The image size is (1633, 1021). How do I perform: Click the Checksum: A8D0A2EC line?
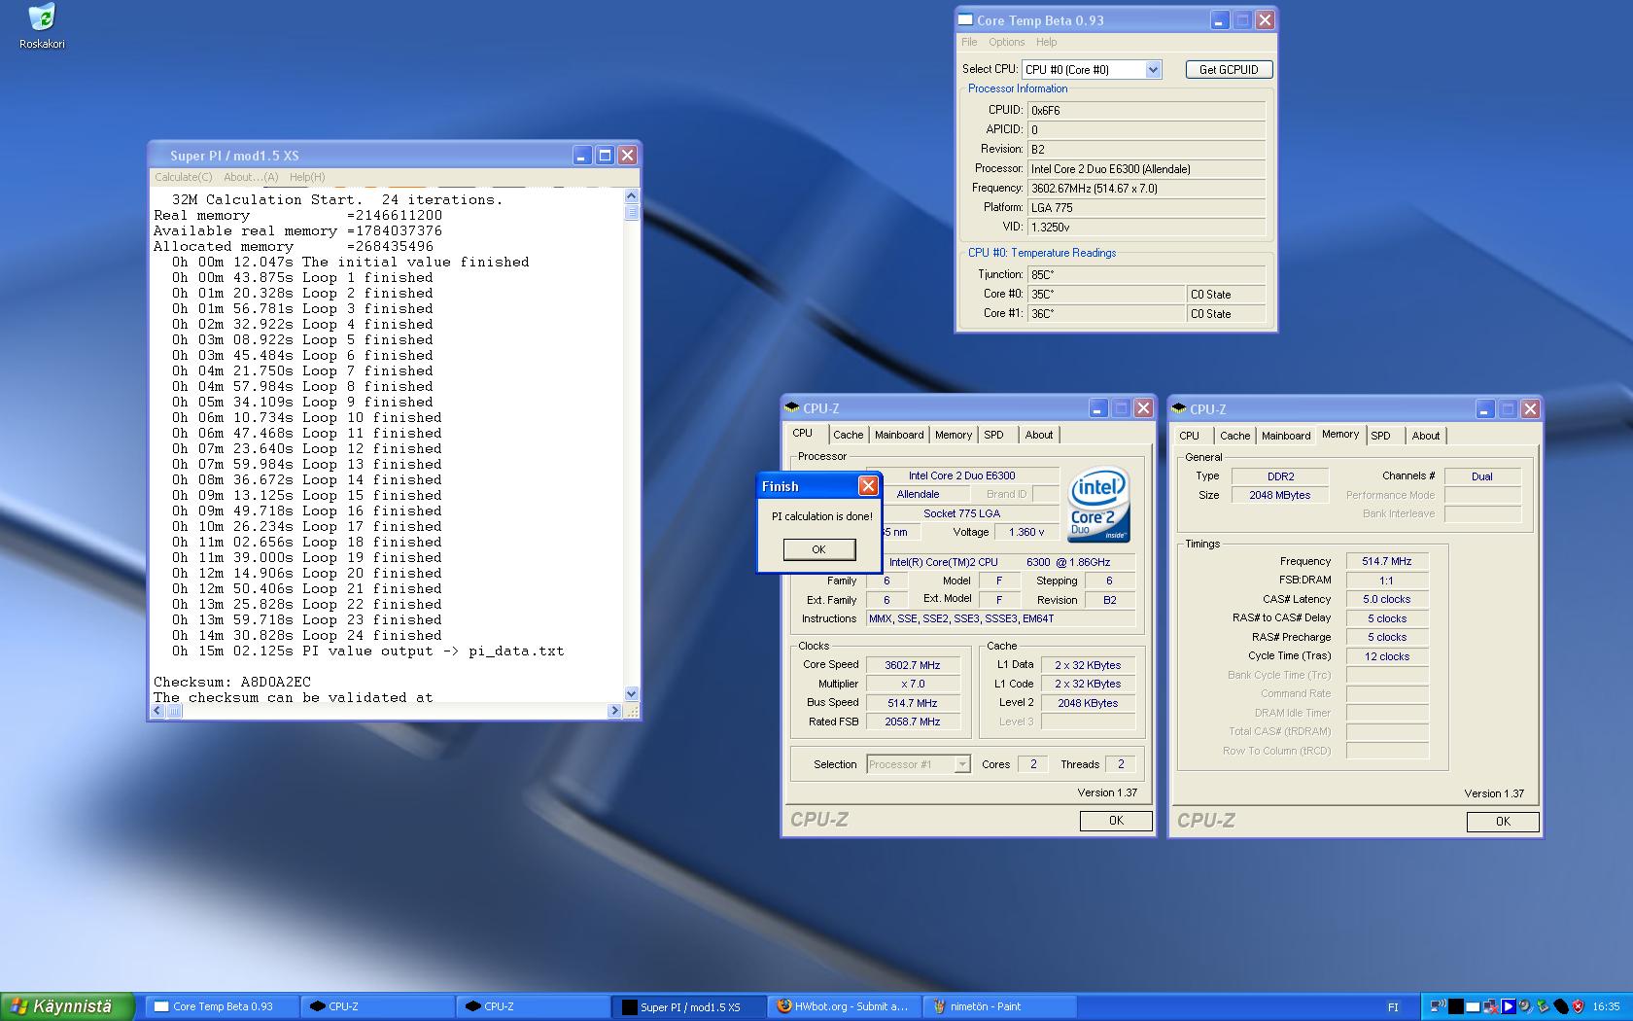click(232, 683)
